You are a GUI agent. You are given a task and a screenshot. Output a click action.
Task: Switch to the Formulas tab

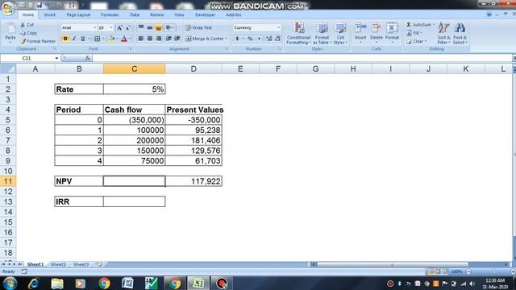[x=110, y=14]
